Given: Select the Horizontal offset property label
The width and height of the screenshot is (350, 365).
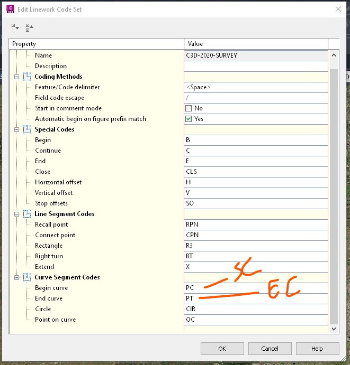Looking at the screenshot, I should 58,182.
